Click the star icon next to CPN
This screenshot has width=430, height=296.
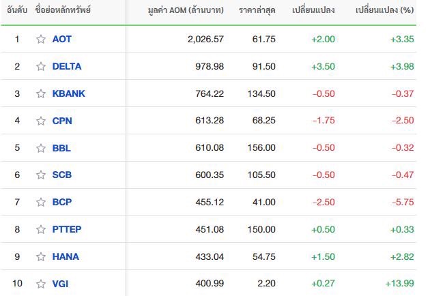tap(41, 121)
